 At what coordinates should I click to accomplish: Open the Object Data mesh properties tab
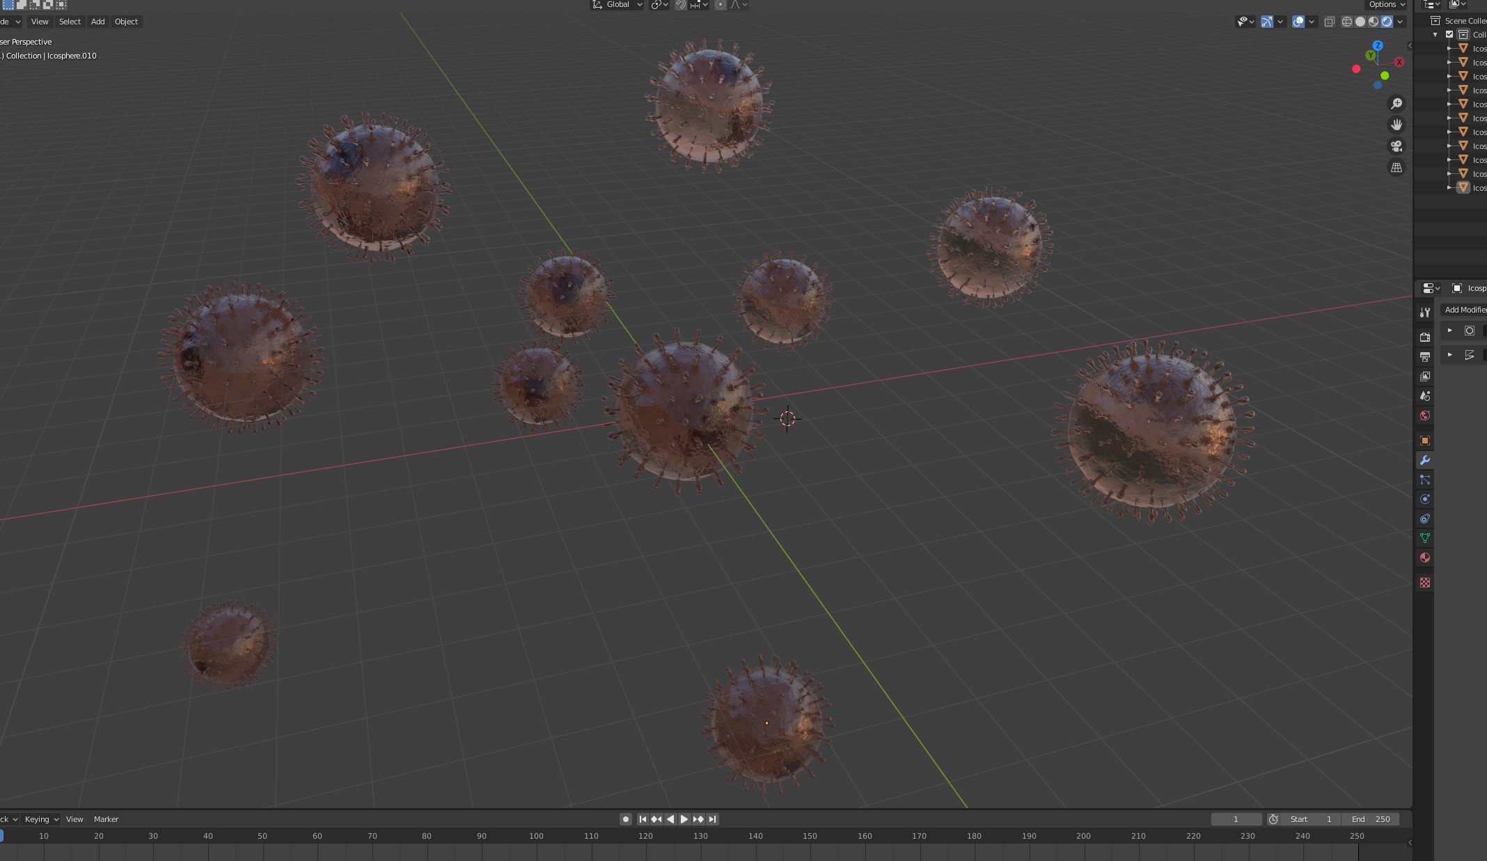(1425, 538)
